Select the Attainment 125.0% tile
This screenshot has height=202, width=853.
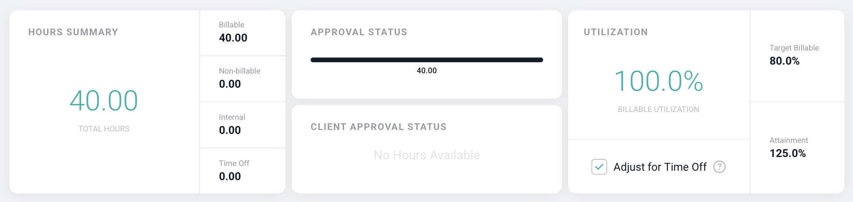coord(797,148)
